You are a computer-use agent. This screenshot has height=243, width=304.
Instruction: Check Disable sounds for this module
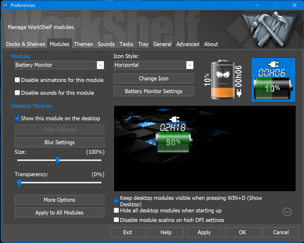pos(17,93)
